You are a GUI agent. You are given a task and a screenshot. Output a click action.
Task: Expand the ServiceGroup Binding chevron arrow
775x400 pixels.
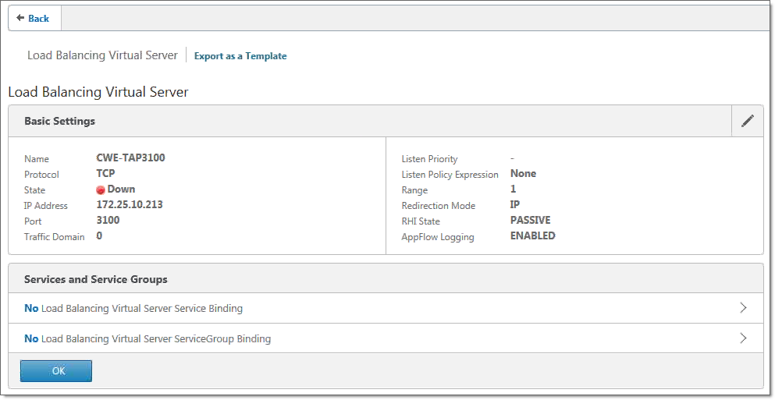point(743,338)
